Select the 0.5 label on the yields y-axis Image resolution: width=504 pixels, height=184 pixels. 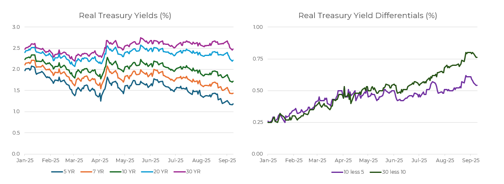(x=16, y=133)
